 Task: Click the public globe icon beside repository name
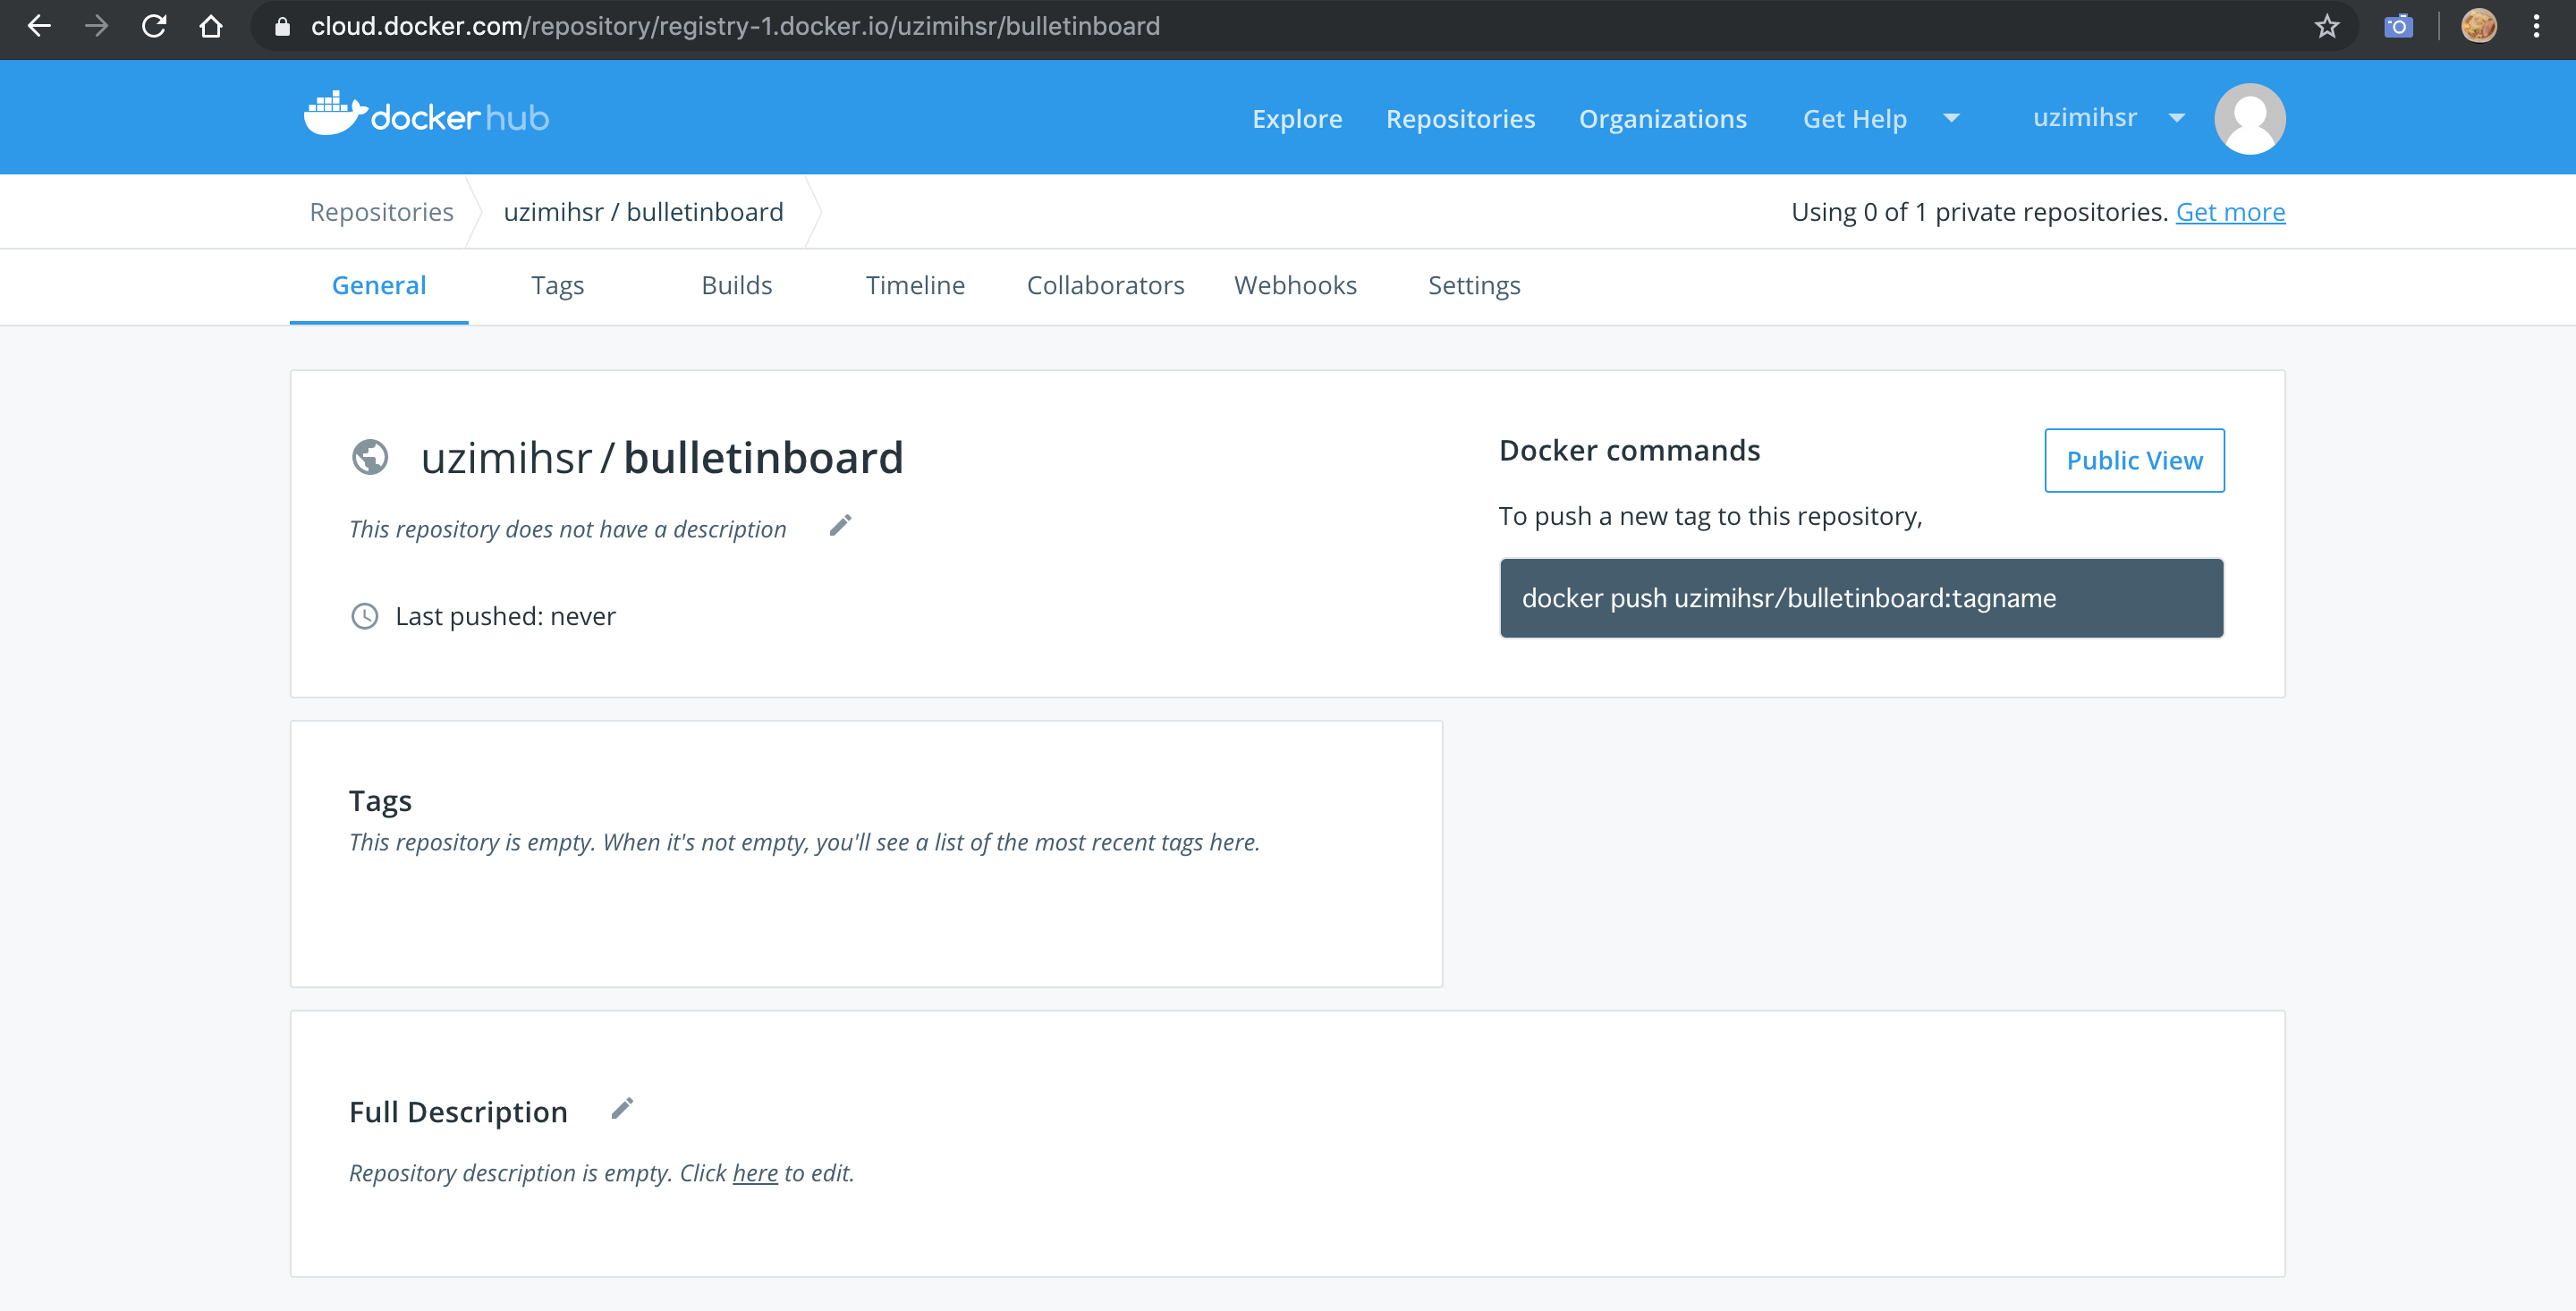(370, 457)
